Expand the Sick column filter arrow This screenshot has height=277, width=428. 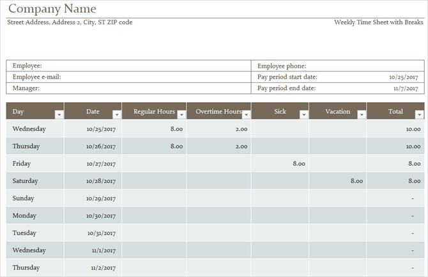(x=303, y=115)
